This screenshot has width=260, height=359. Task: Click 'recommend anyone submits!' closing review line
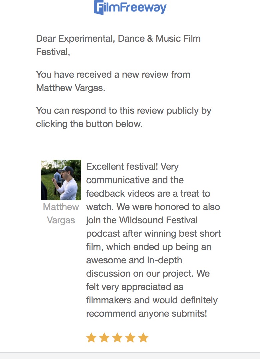[146, 314]
